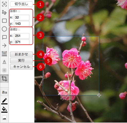The image size is (127, 123).
Task: Select the underlined text A tool
Action: [x=4, y=62]
